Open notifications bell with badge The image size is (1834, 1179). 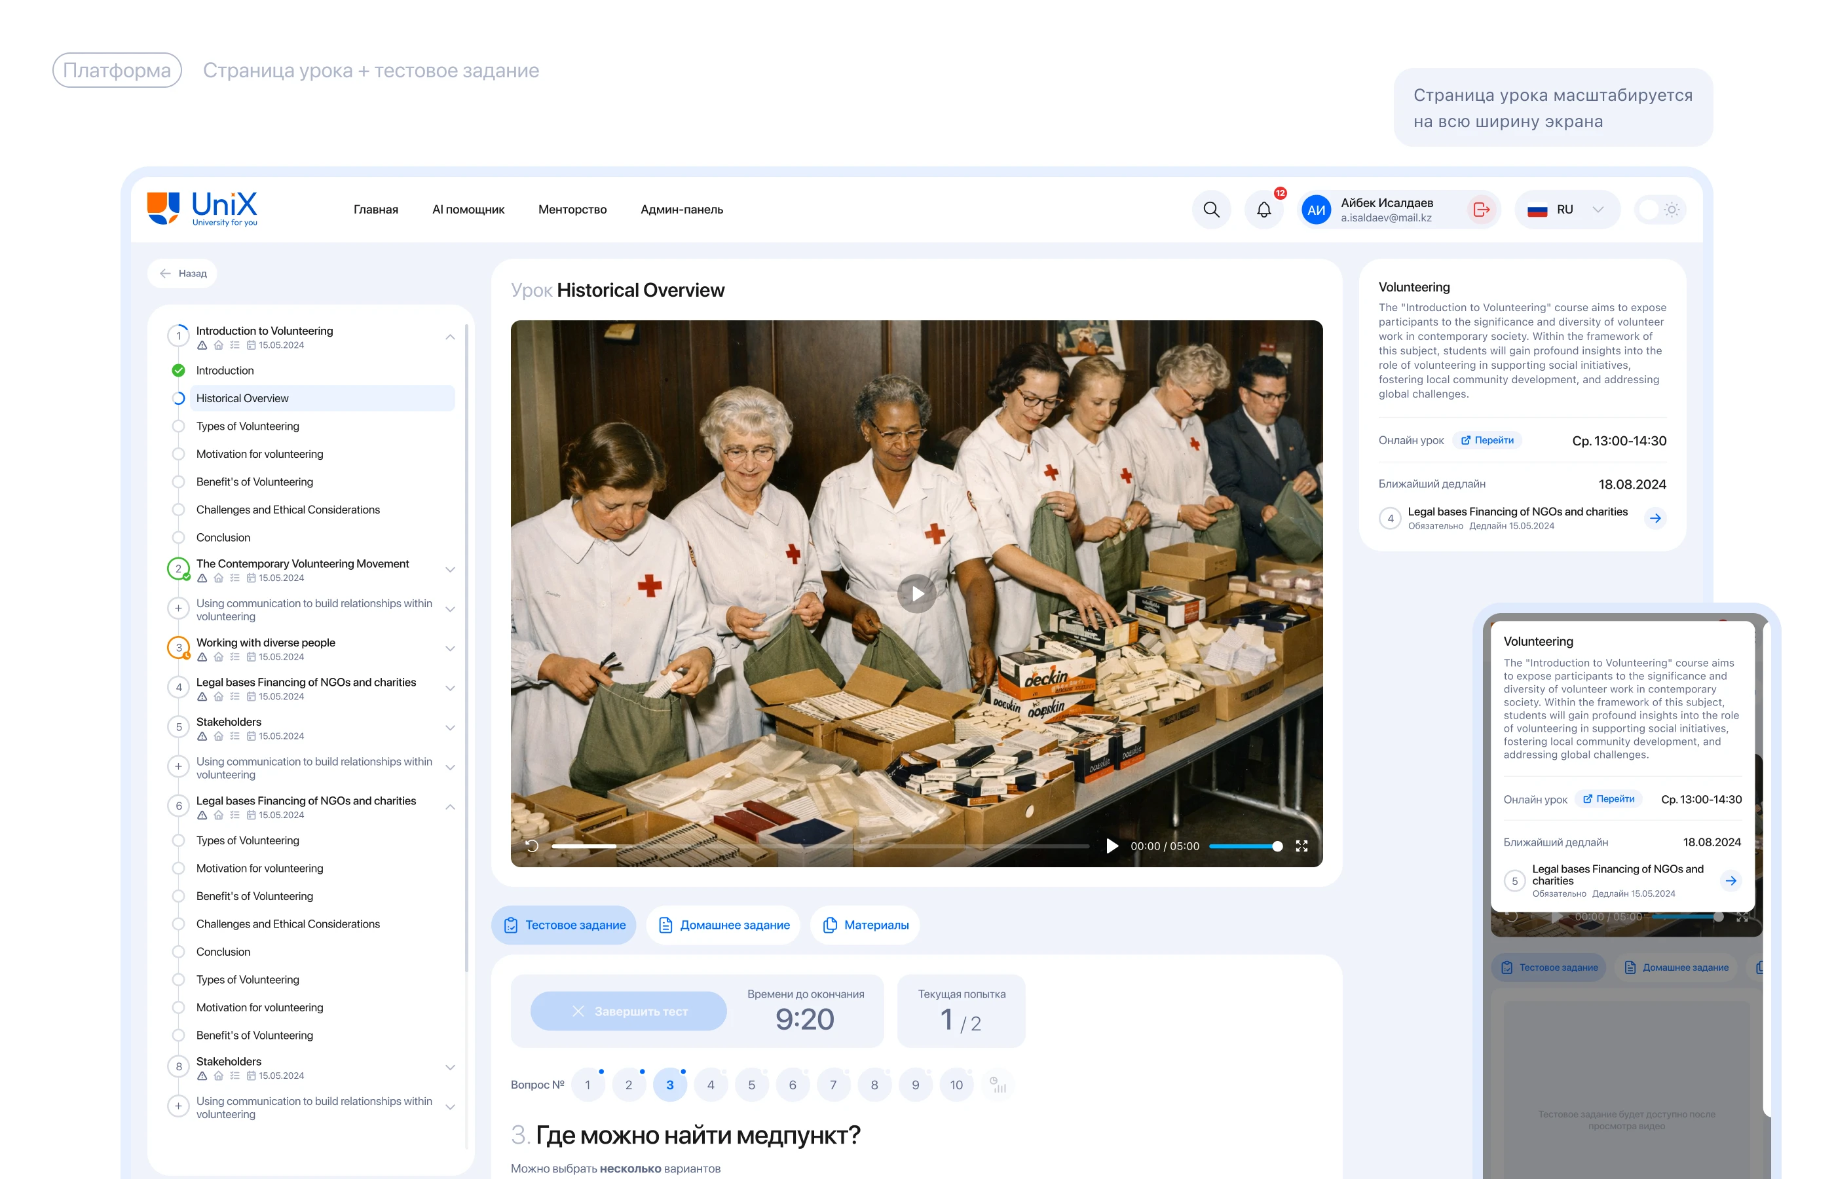click(1263, 210)
